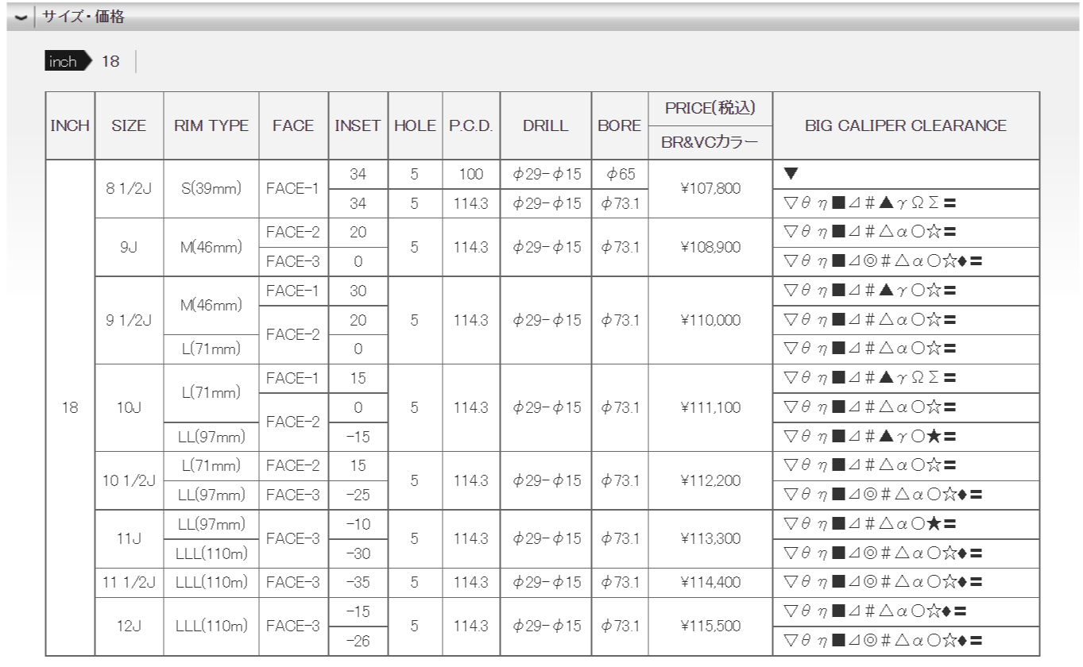Select the ¥115,500 price cell
The height and width of the screenshot is (667, 1083).
click(x=710, y=627)
